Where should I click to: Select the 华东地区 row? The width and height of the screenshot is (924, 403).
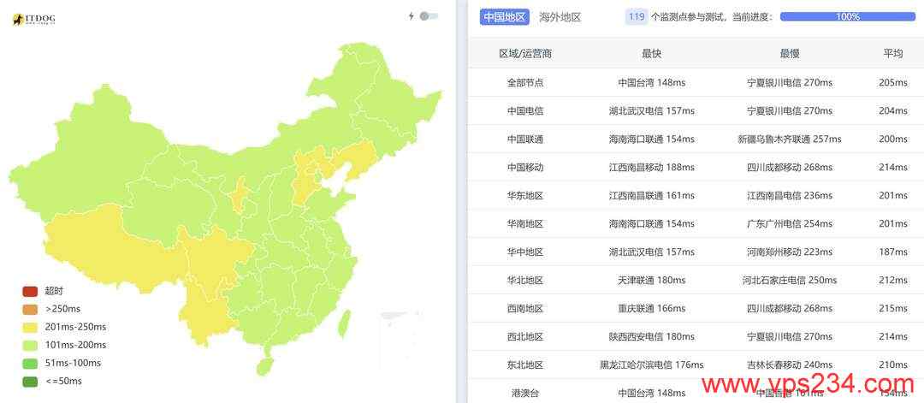[x=696, y=196]
